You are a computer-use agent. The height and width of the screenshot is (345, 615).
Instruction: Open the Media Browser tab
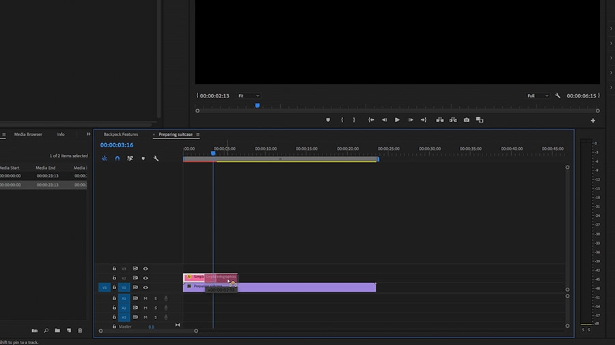coord(28,134)
